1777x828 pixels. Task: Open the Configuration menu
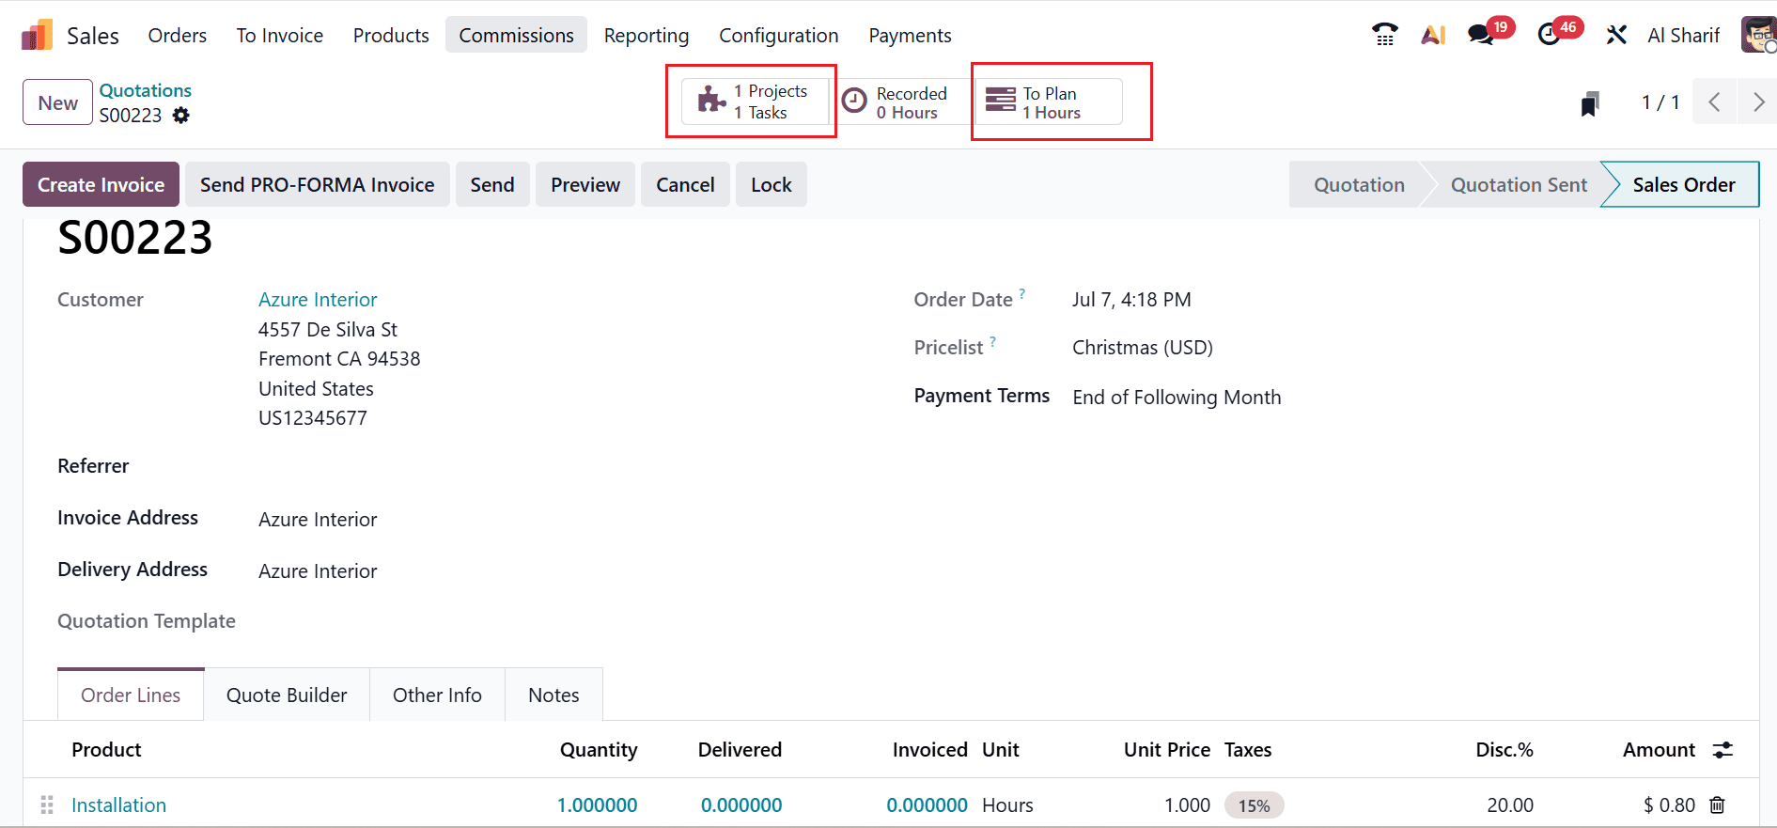(779, 35)
